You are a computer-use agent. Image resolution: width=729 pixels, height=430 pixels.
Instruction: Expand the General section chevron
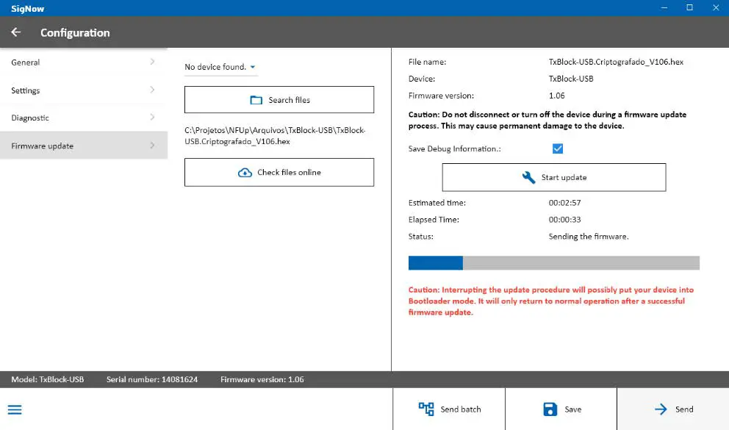[152, 62]
